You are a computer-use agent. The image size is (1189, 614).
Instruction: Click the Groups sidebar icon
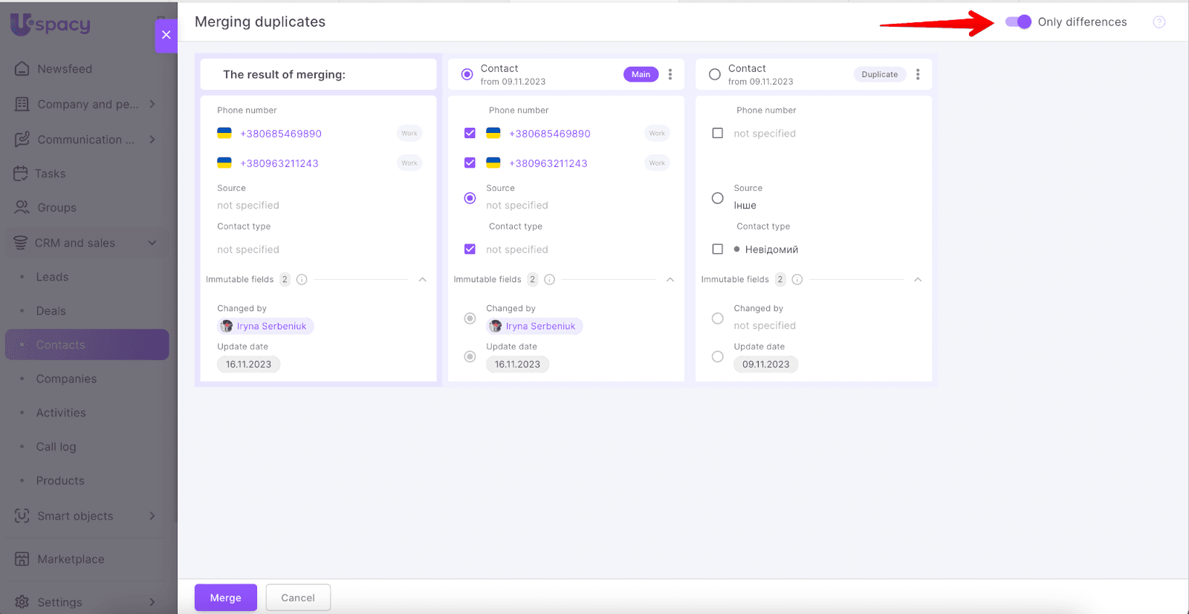[22, 208]
